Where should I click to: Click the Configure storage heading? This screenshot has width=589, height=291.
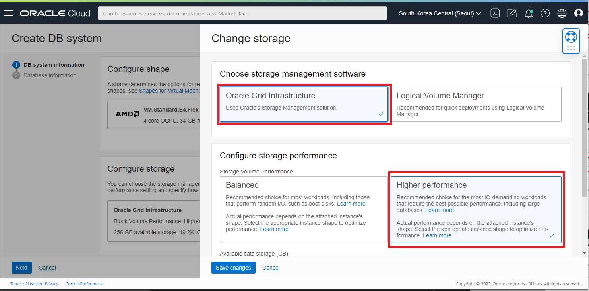(x=141, y=169)
